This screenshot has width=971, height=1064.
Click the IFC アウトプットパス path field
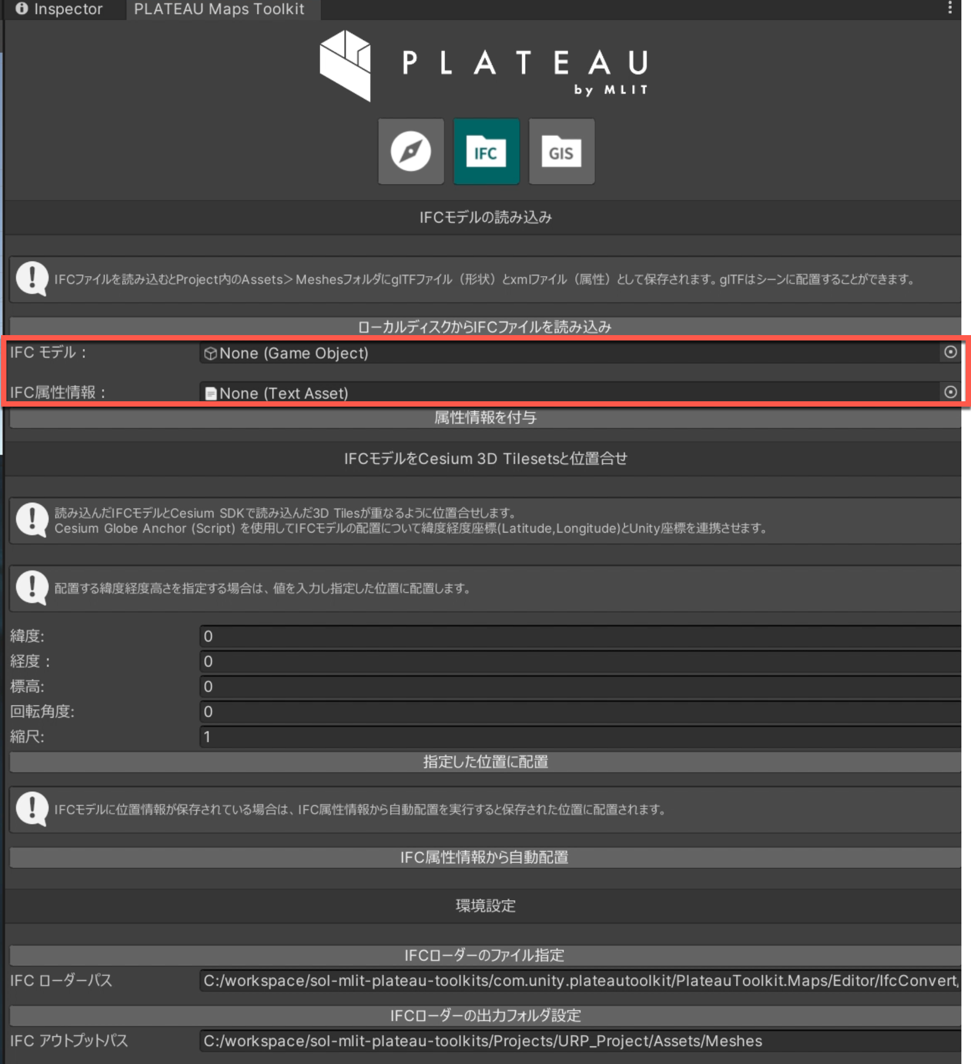click(580, 1041)
